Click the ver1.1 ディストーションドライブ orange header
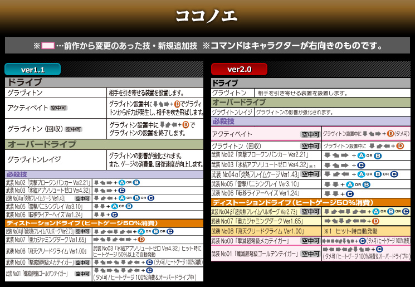415x287 pixels. [104, 223]
